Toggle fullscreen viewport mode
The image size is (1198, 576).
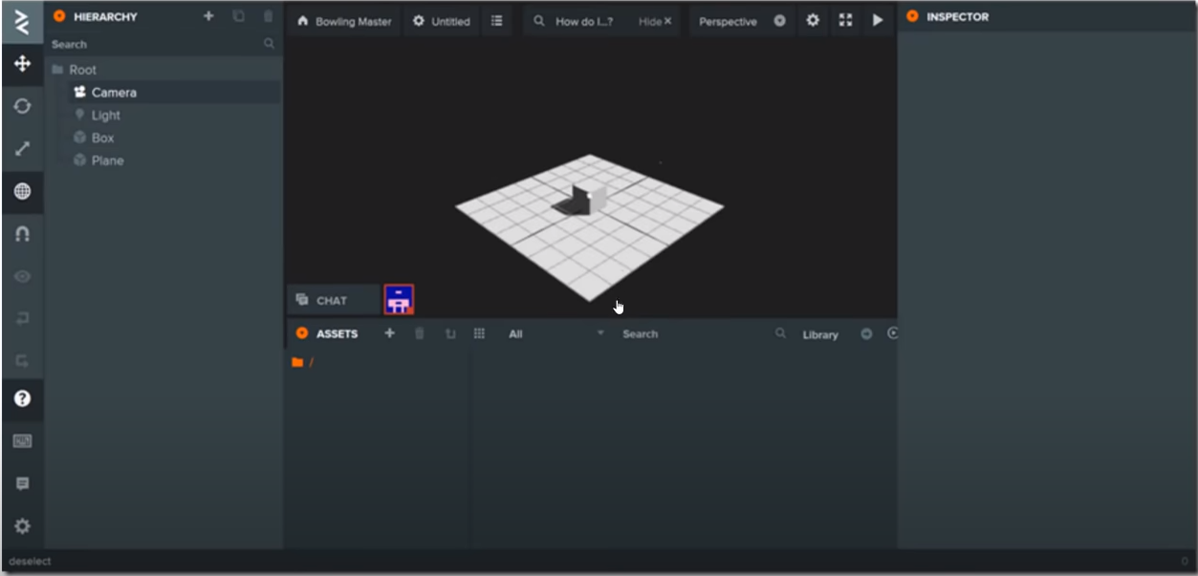point(845,20)
